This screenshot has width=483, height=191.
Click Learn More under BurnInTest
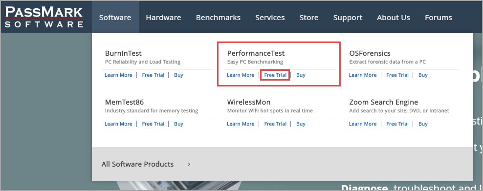118,75
